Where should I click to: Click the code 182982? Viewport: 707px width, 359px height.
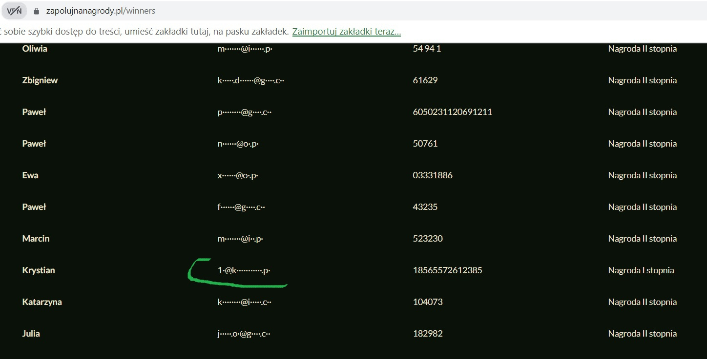pos(427,334)
